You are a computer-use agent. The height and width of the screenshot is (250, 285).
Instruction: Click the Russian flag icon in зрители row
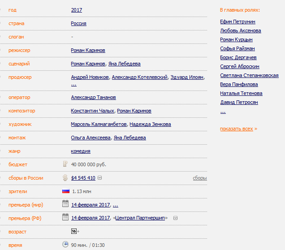pyautogui.click(x=66, y=191)
